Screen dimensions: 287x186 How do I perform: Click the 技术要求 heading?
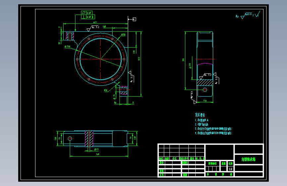[x=200, y=115]
